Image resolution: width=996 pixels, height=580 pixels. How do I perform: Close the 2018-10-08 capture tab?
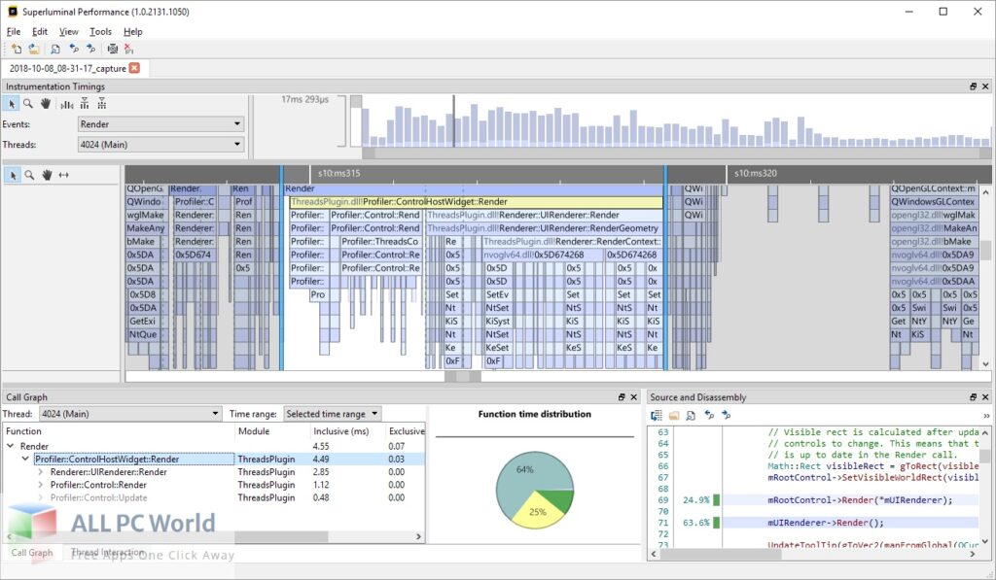point(134,68)
